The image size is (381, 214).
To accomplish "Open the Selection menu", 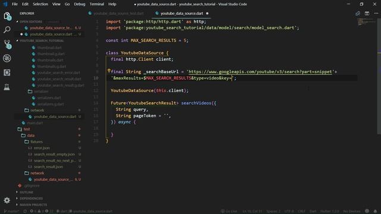I will [x=40, y=4].
